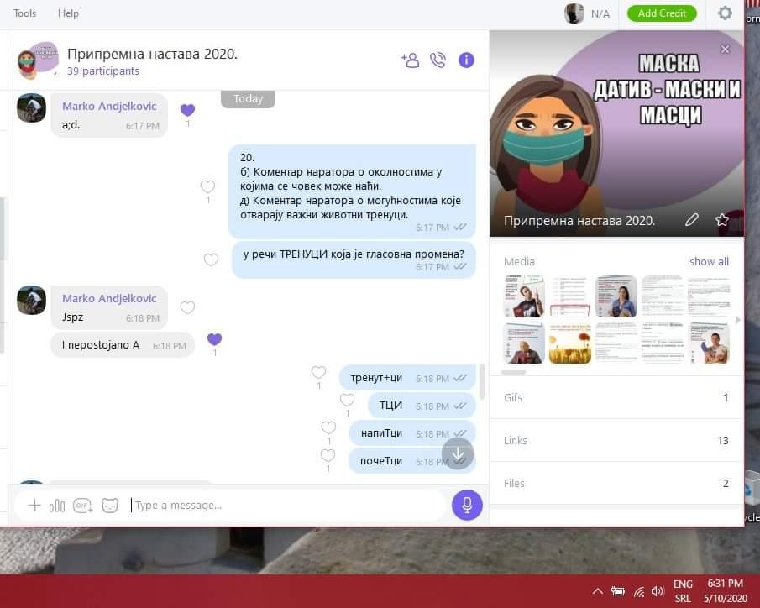Like Marko's 'Jspz' message

[x=187, y=307]
